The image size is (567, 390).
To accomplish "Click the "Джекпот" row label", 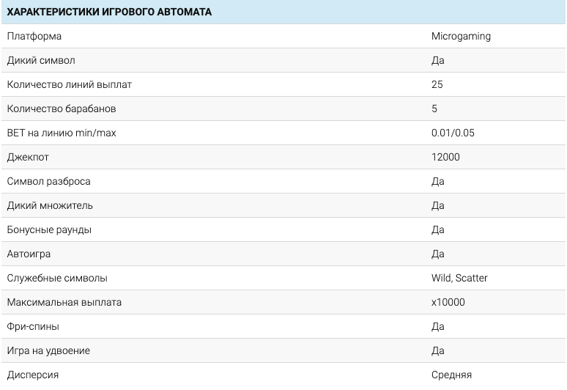I will point(28,157).
